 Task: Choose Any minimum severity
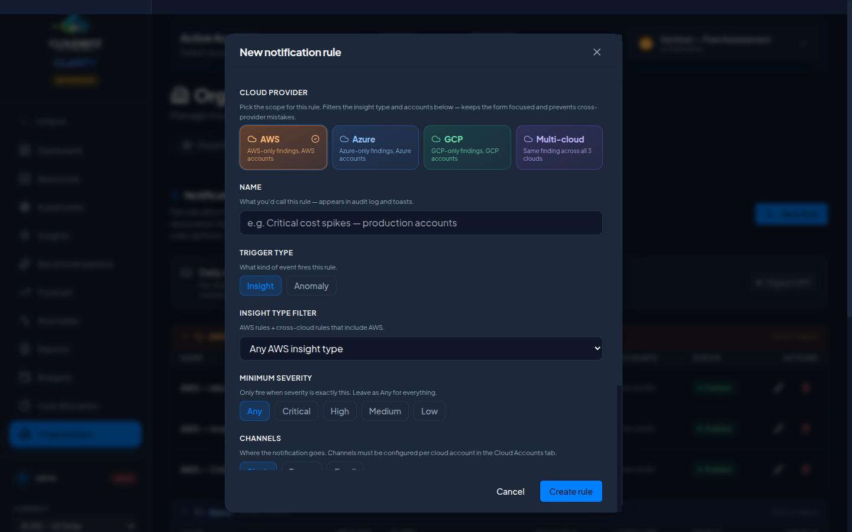click(254, 411)
